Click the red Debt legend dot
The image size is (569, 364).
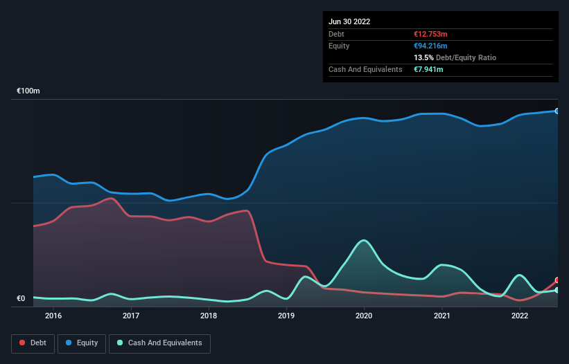click(22, 343)
